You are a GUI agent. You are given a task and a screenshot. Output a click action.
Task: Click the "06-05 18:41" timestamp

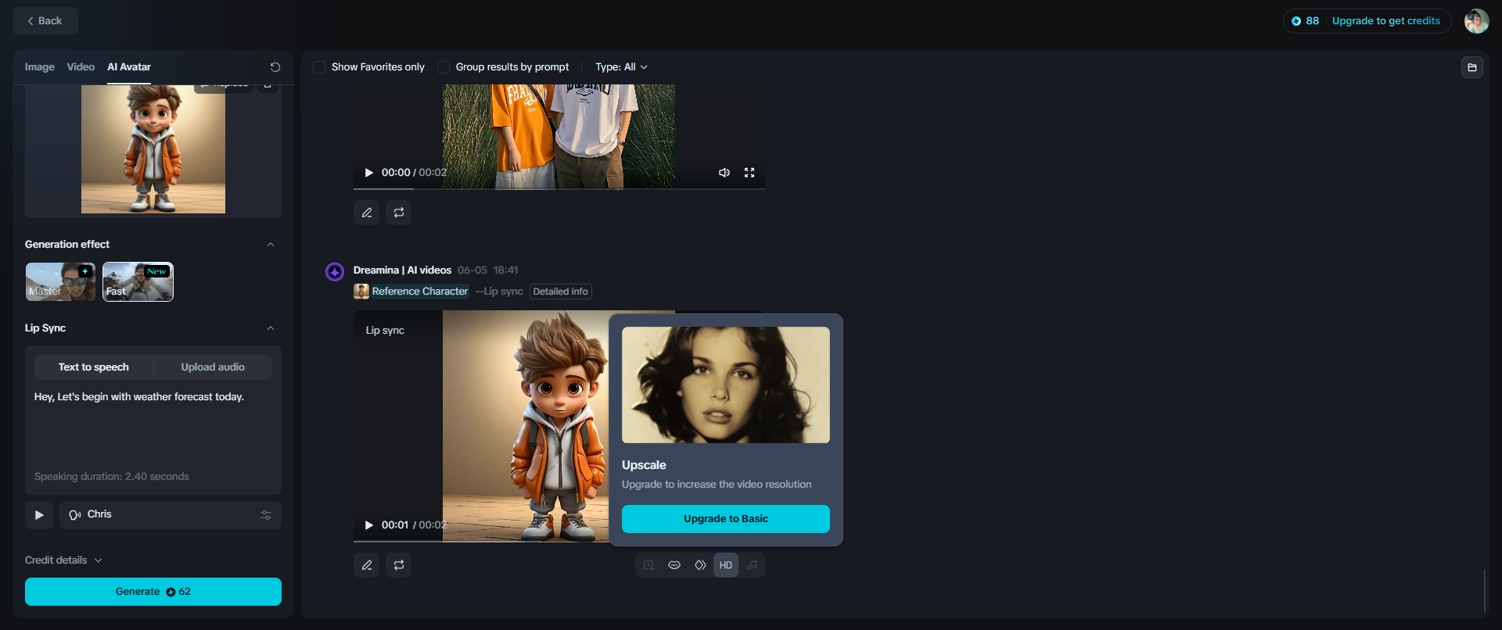[x=488, y=270]
